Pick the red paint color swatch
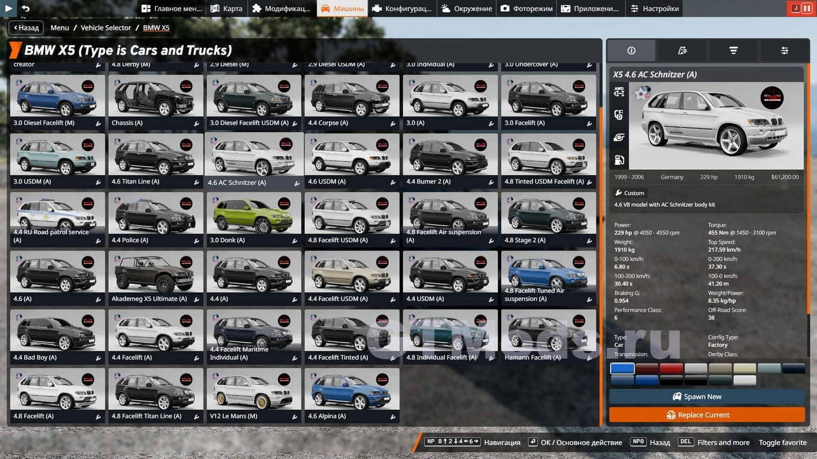The image size is (817, 459). (671, 369)
